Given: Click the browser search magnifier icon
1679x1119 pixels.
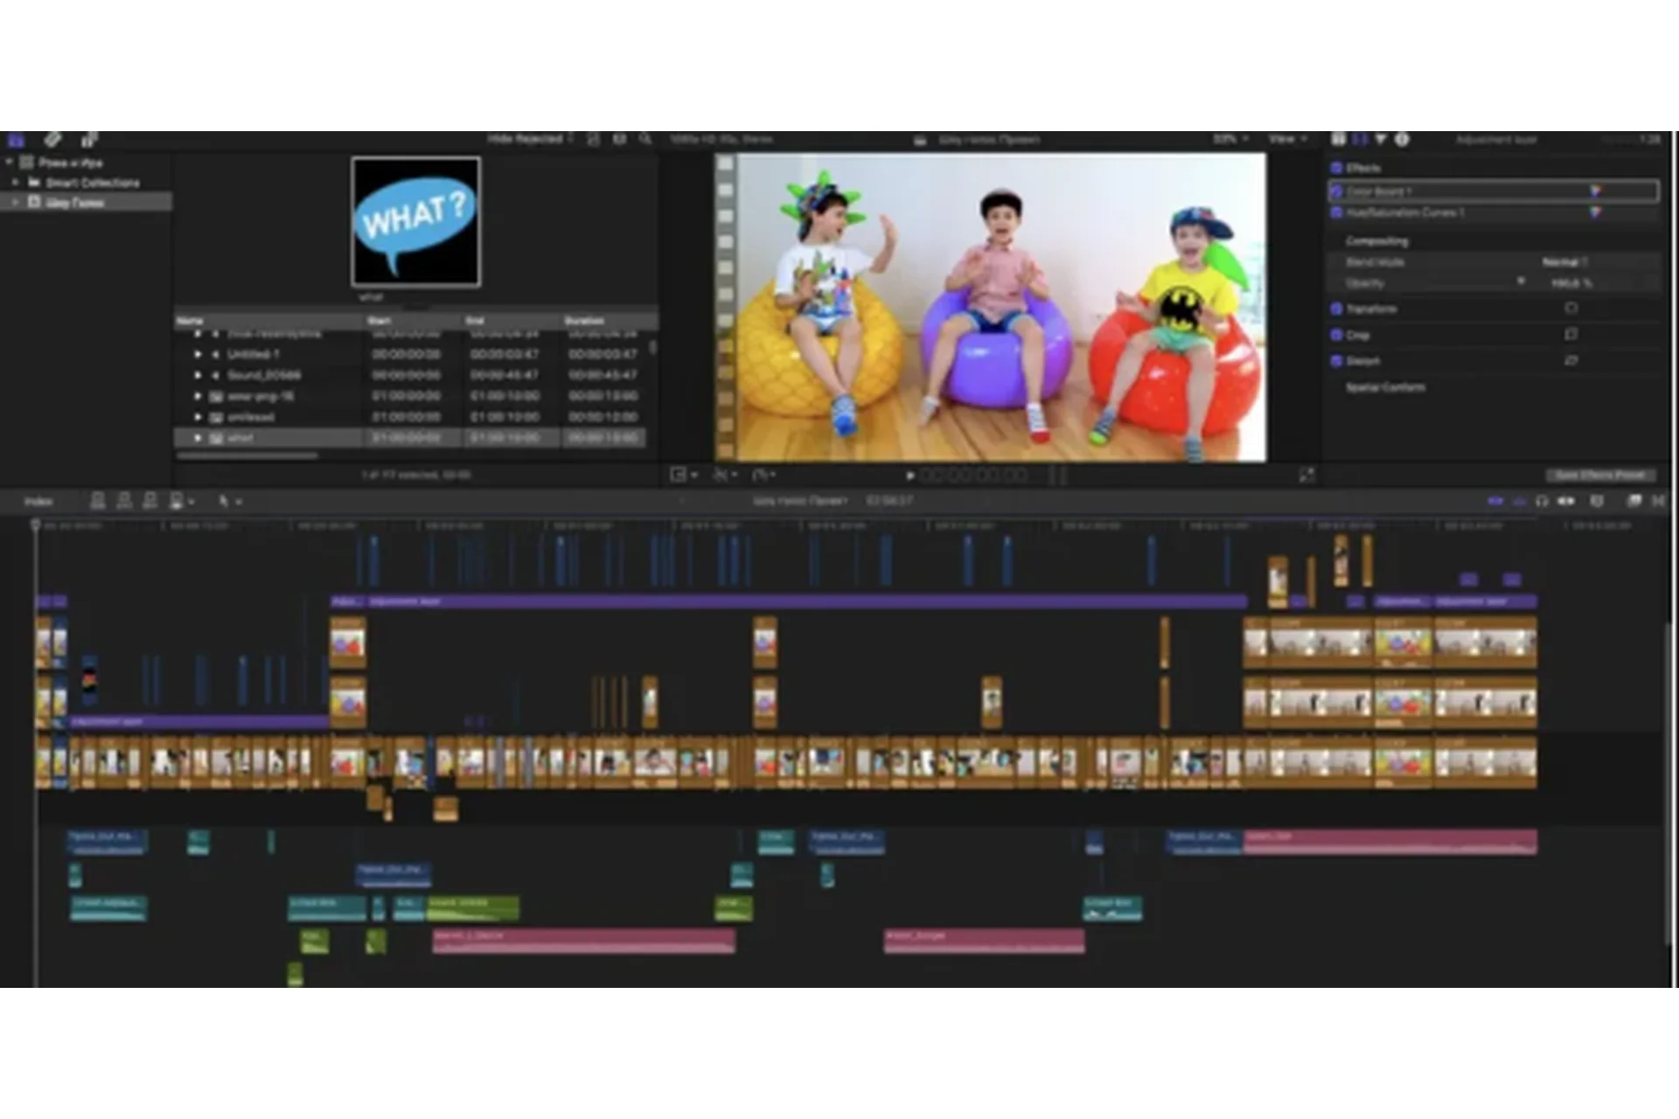Looking at the screenshot, I should point(645,139).
